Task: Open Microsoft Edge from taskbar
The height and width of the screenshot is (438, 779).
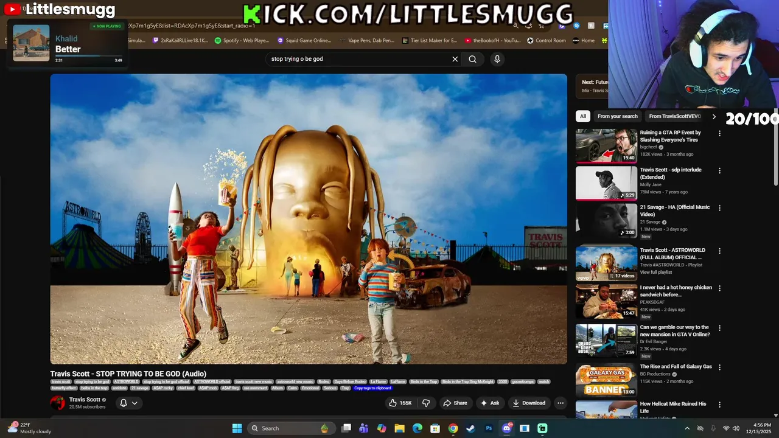Action: (417, 428)
